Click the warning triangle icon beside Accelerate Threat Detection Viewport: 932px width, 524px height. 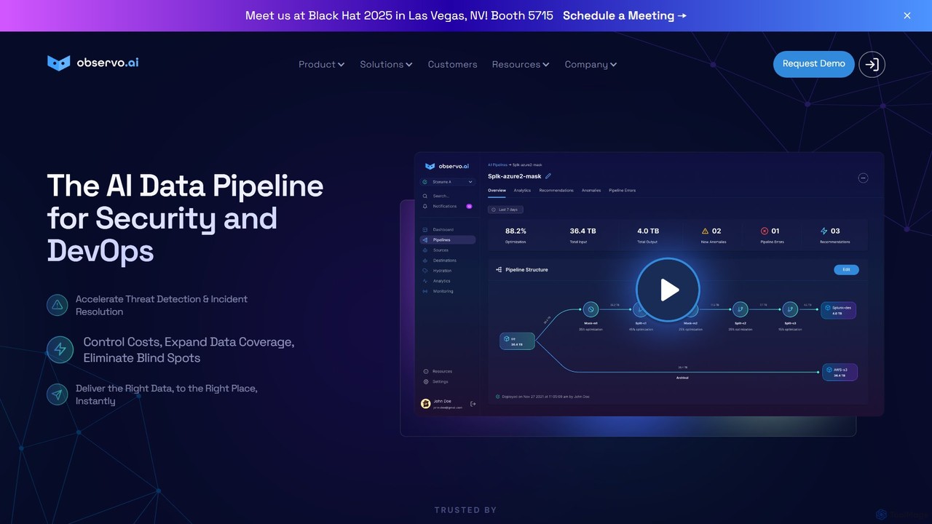coord(58,305)
